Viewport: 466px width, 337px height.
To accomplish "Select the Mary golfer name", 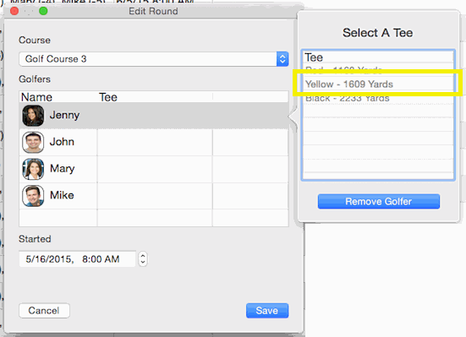I will [x=62, y=169].
